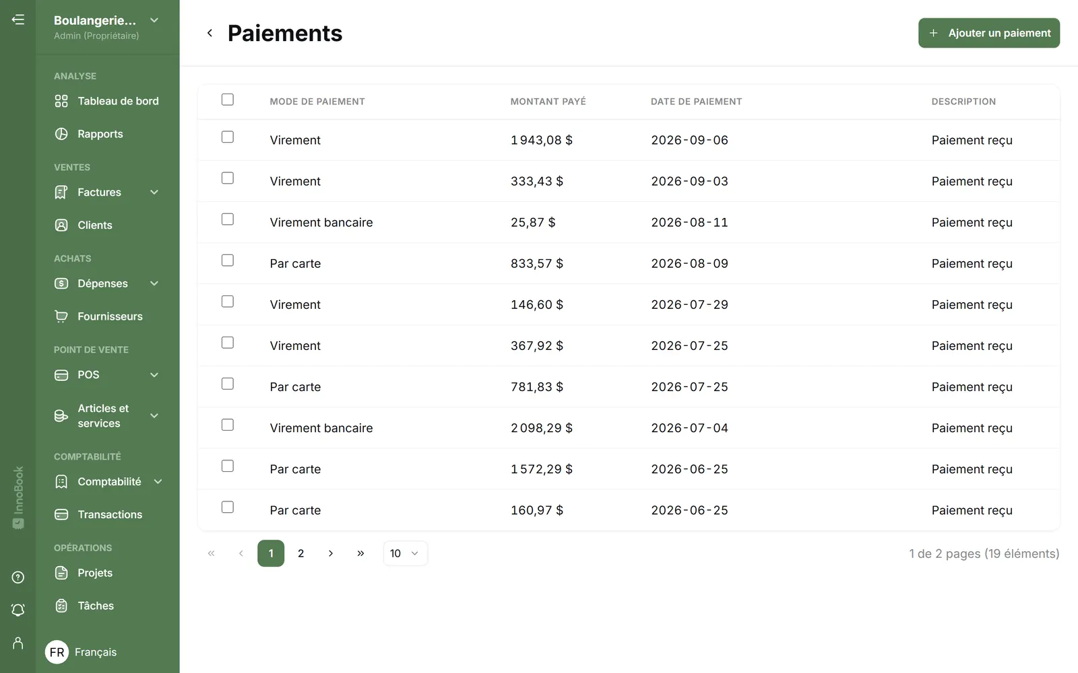
Task: Click the Transactions icon
Action: (x=61, y=515)
